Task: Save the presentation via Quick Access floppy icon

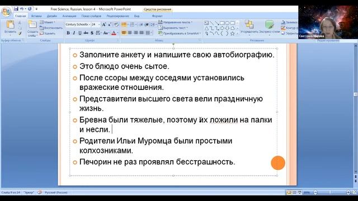Action: coord(16,9)
